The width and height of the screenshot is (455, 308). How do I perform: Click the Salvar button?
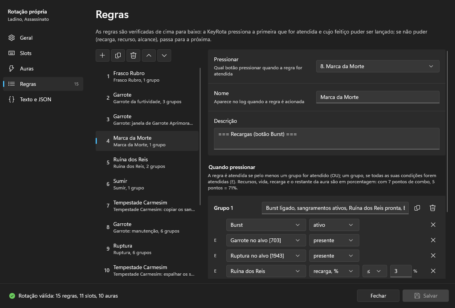pos(426,296)
